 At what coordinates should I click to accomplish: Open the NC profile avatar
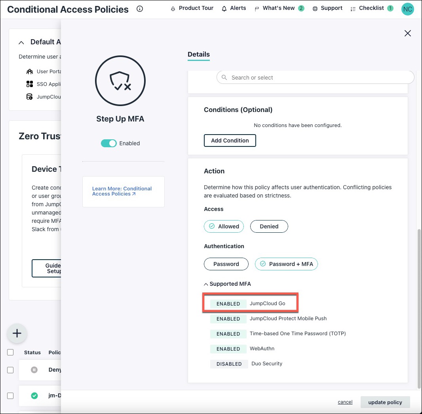pyautogui.click(x=407, y=9)
